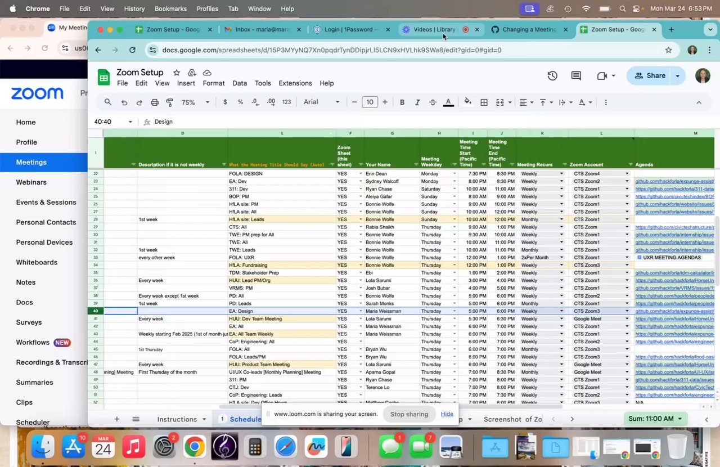Open the Data menu in Sheets
720x467 pixels.
point(240,83)
